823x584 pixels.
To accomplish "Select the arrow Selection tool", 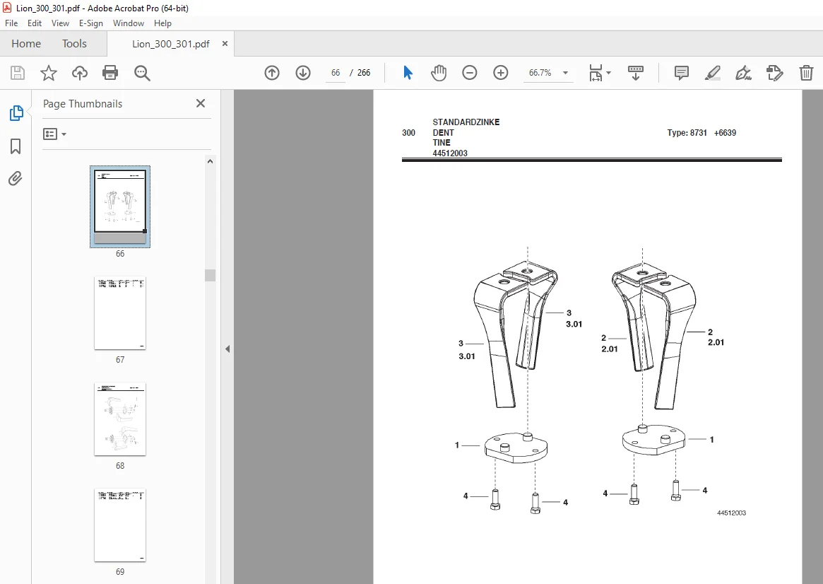I will (x=408, y=73).
